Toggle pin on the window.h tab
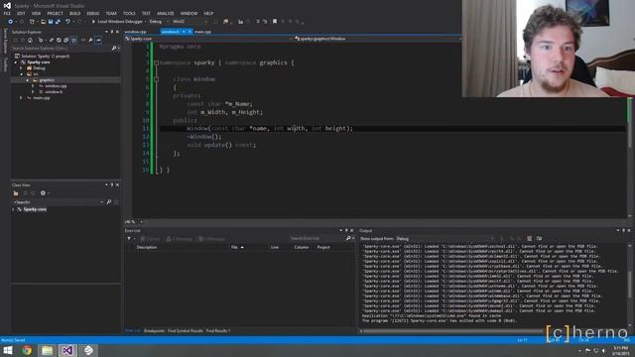This screenshot has height=357, width=635. [184, 32]
